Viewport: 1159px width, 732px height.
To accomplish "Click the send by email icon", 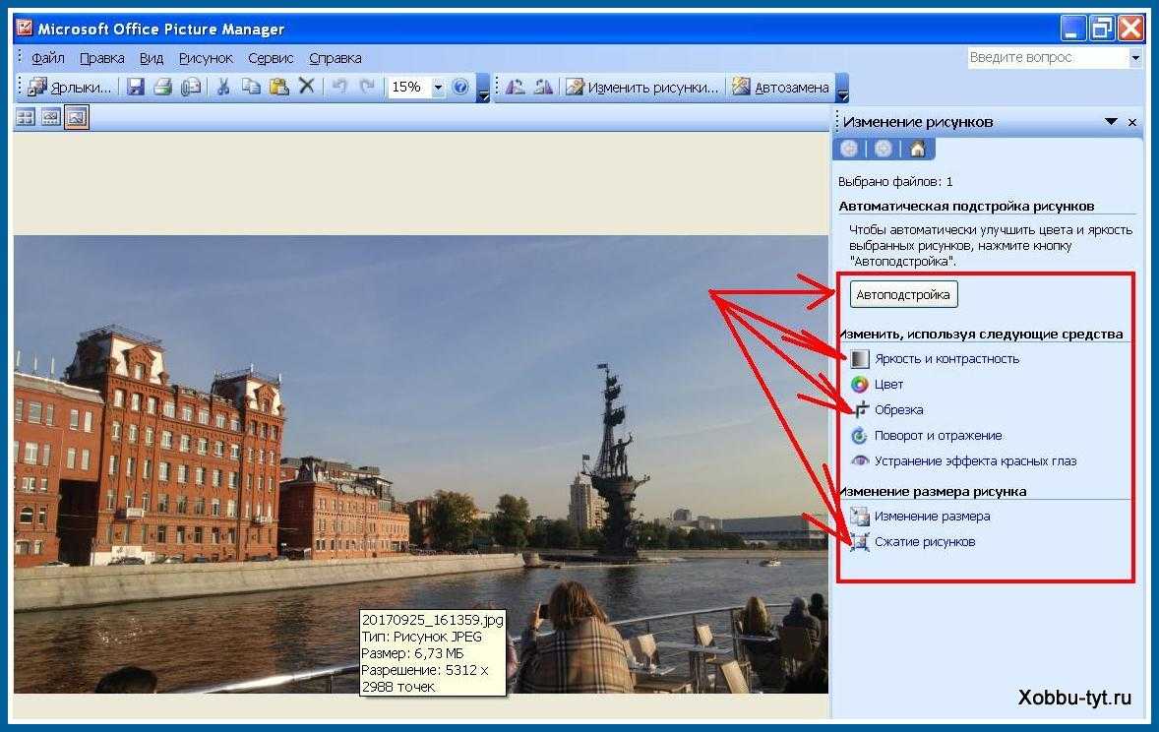I will [x=191, y=88].
